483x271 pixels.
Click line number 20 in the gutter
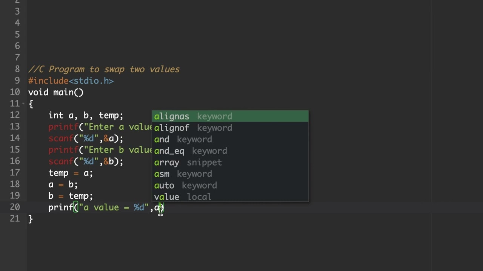(x=15, y=207)
